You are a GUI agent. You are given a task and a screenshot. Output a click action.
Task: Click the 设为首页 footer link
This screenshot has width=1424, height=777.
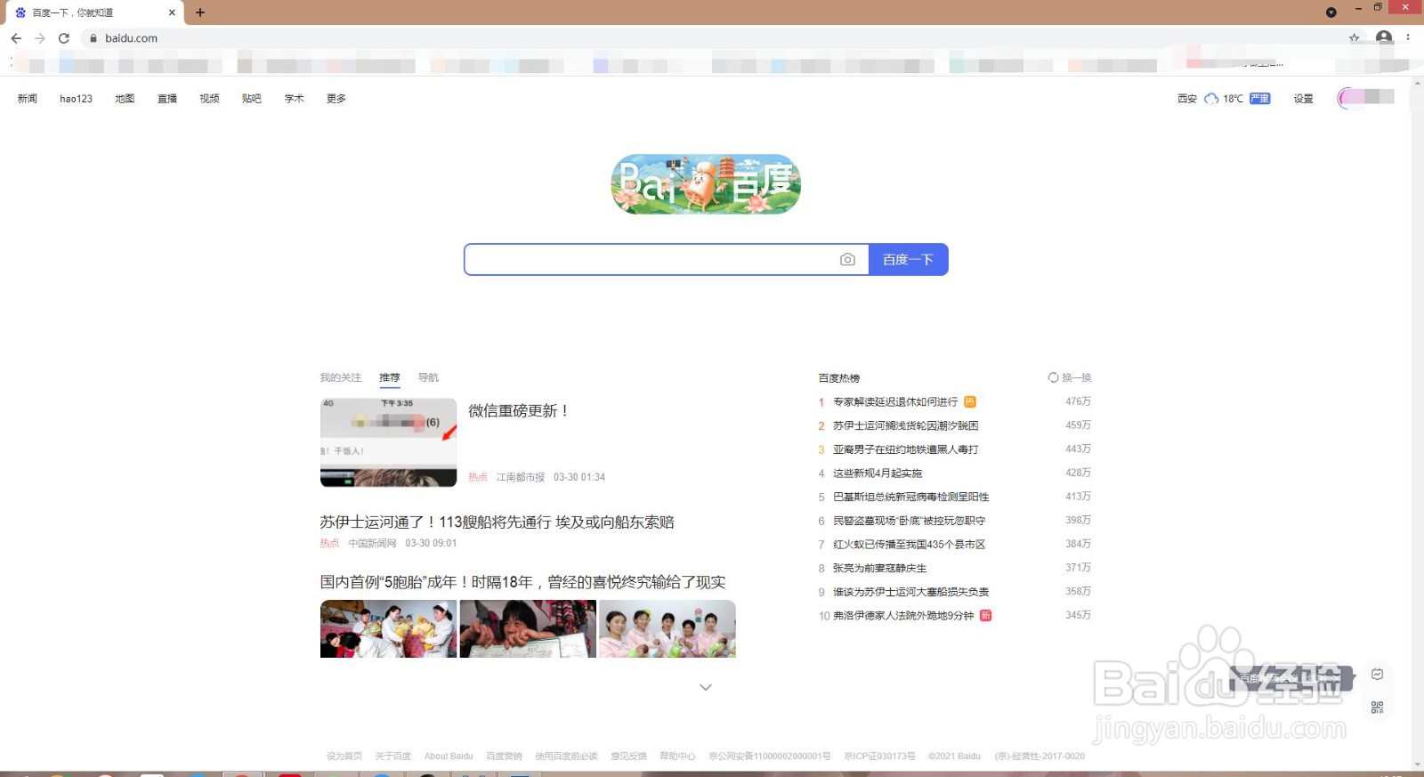click(344, 757)
